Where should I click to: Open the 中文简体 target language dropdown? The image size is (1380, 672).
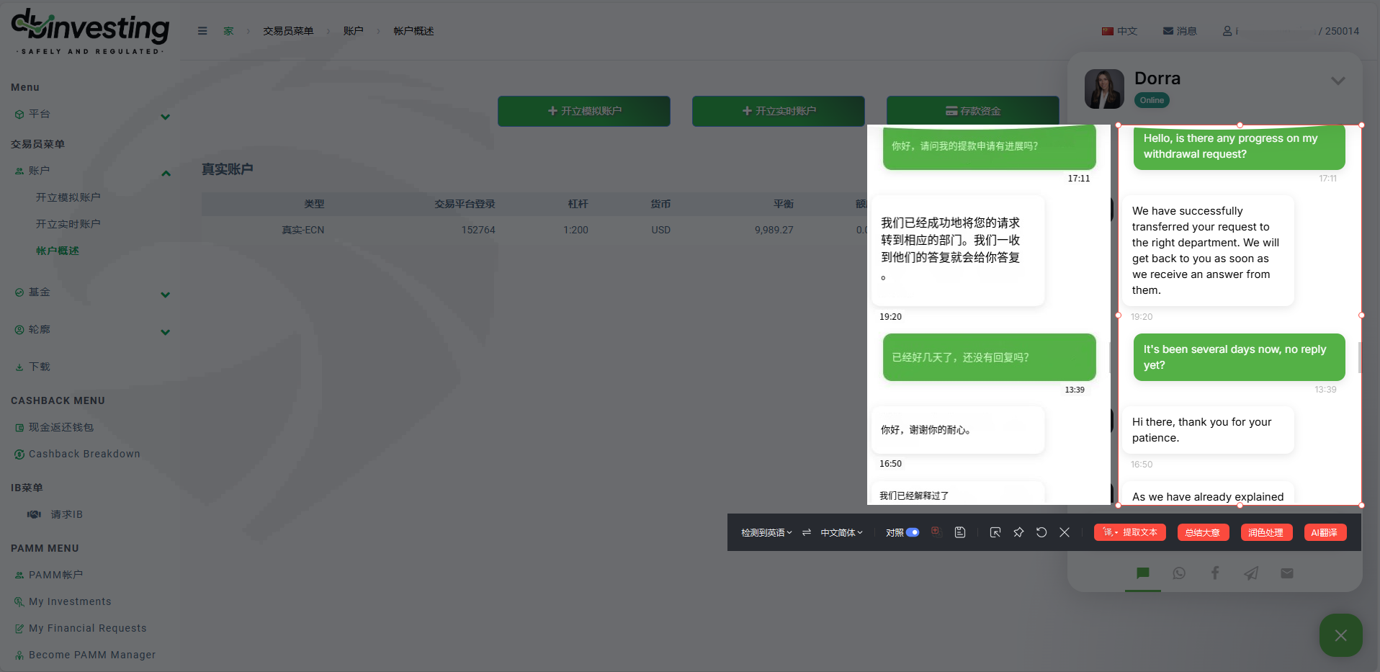[x=841, y=532]
